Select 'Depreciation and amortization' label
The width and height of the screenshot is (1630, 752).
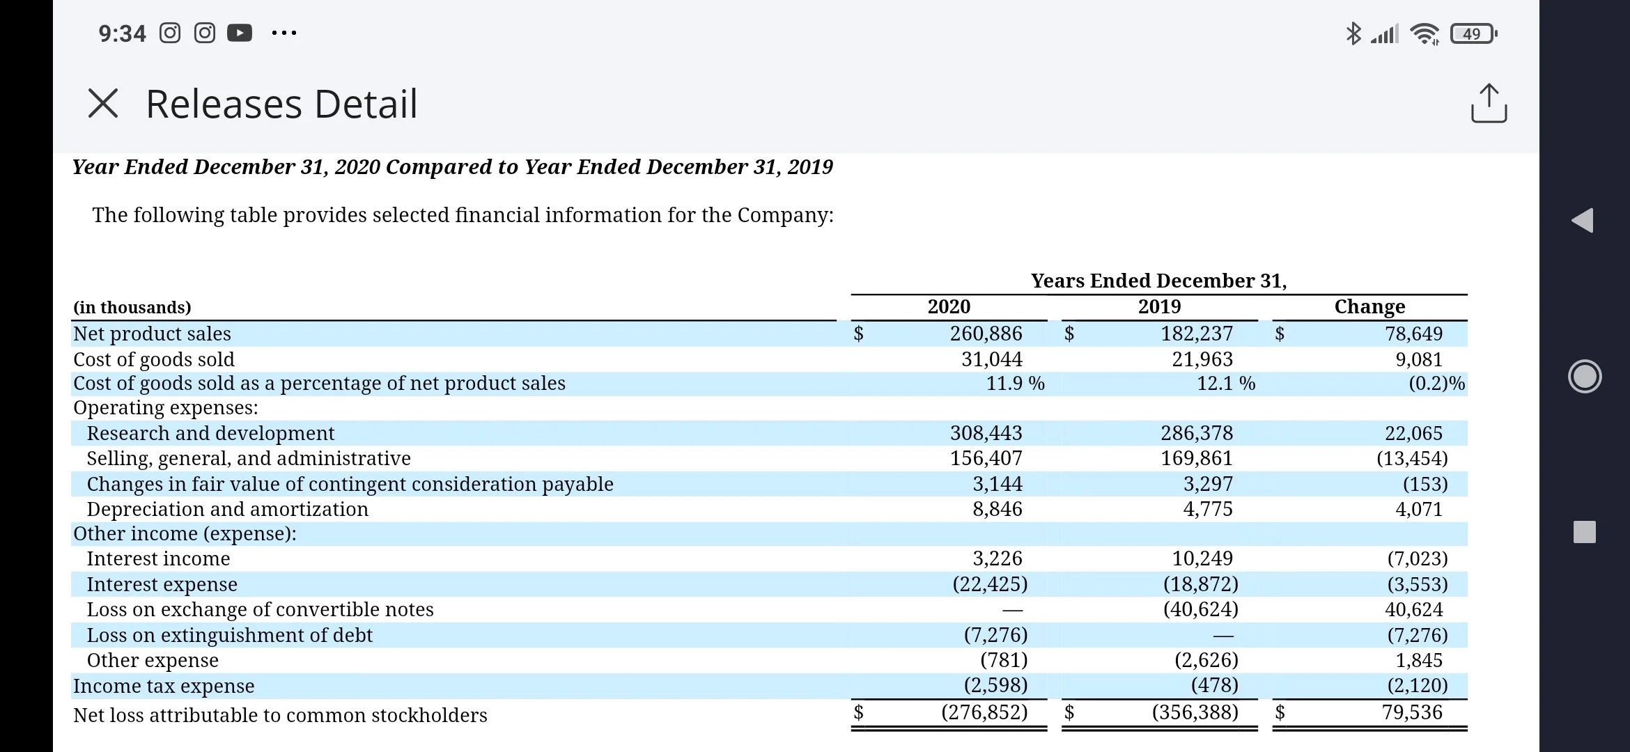227,509
